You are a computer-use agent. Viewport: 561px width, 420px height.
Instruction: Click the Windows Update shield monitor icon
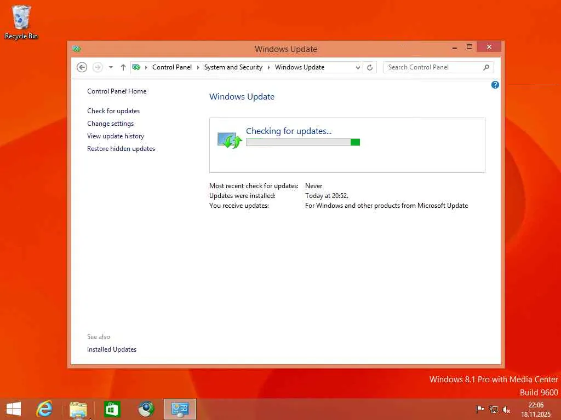pos(230,140)
